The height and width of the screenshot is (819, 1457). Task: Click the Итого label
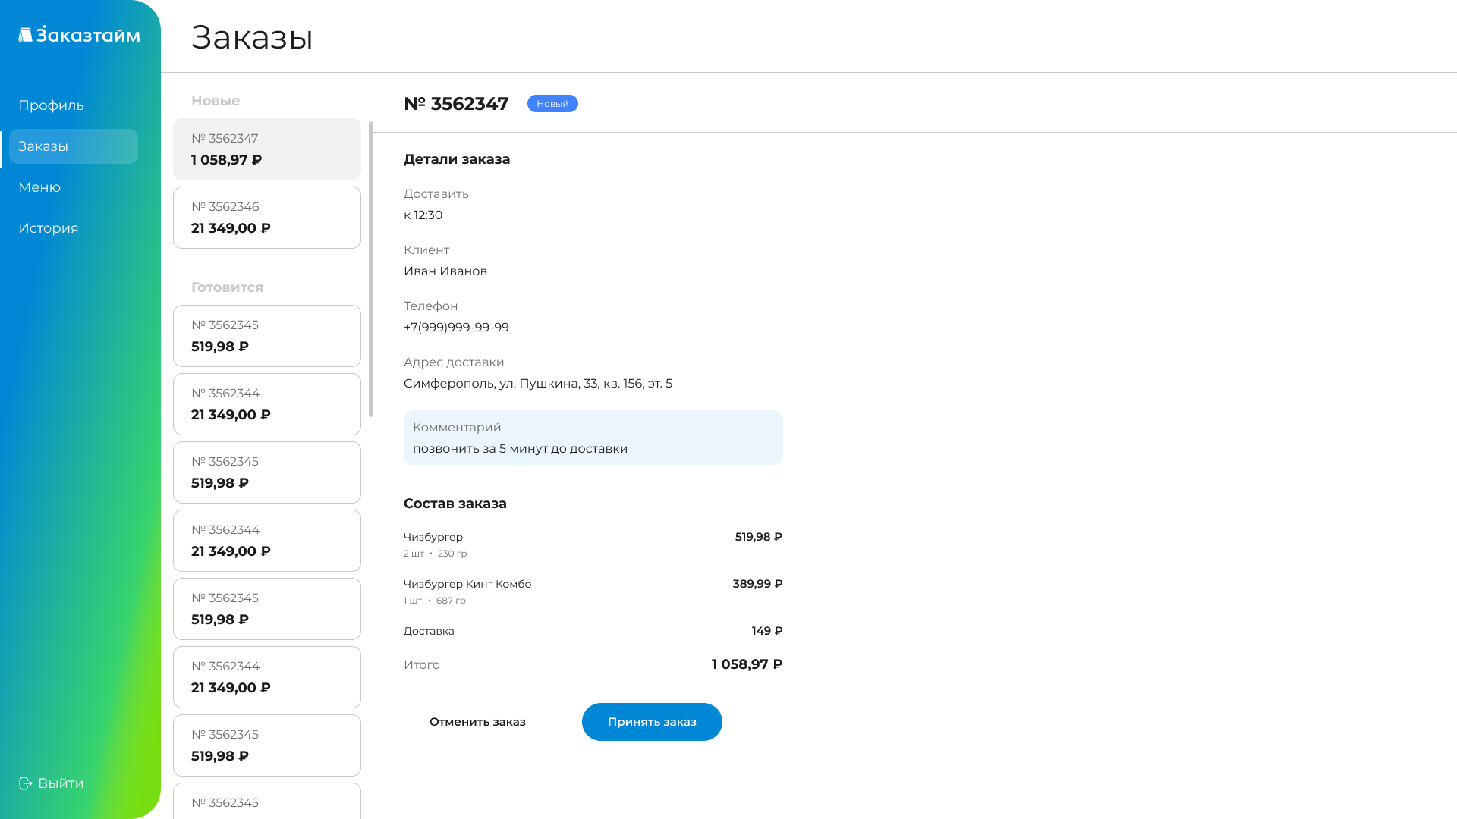tap(422, 665)
